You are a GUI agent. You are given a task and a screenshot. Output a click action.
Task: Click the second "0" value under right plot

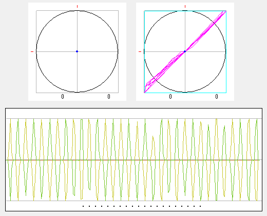[x=217, y=97]
